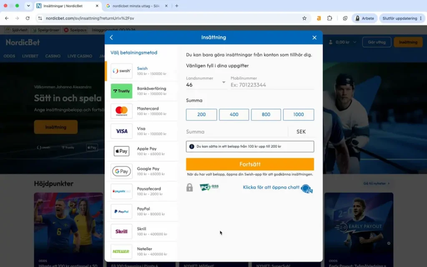Open the CASINO menu

(53, 56)
